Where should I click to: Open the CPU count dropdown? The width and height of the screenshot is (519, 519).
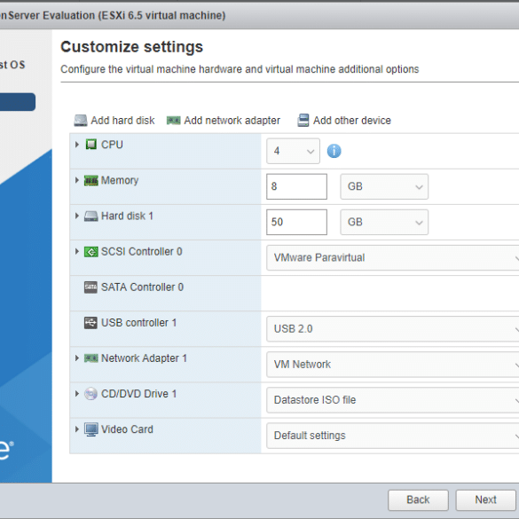[x=294, y=152]
